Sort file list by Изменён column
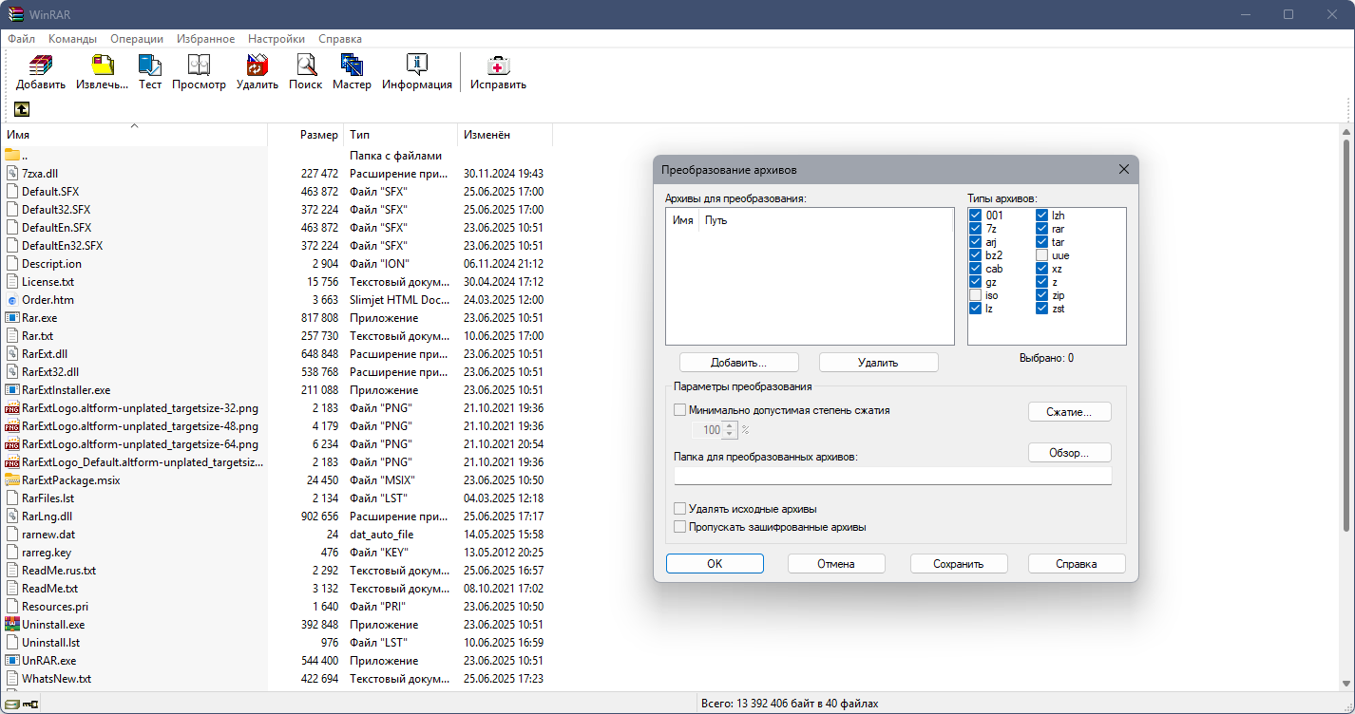 click(x=505, y=135)
